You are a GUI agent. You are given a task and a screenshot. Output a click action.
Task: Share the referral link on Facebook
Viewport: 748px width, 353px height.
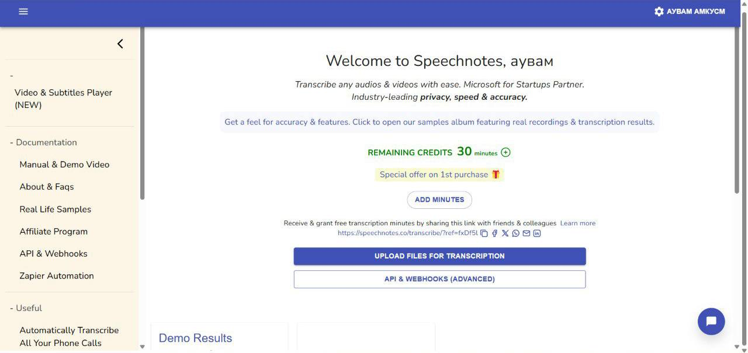point(494,233)
